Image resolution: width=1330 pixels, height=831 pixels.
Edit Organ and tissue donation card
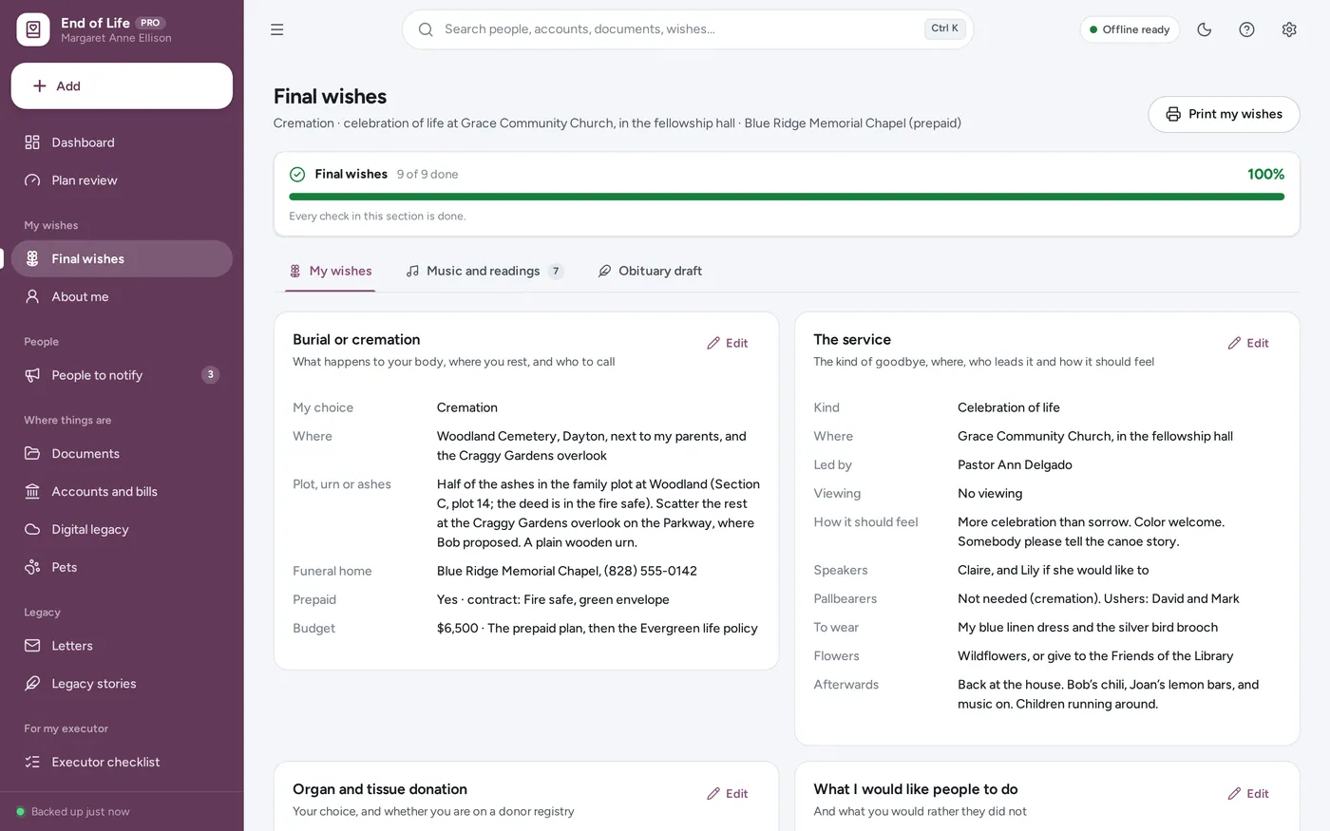click(728, 793)
